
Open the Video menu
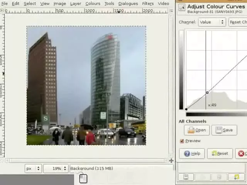pos(164,3)
